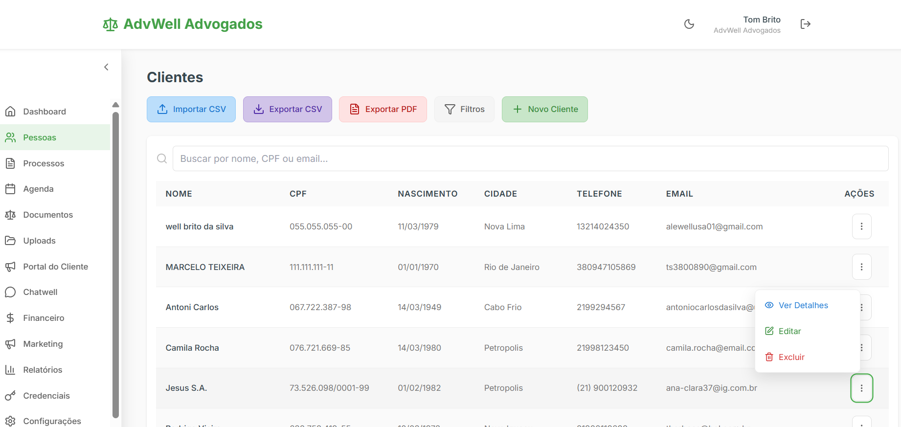901x427 pixels.
Task: Click the NASCIMENTO column header
Action: 428,194
